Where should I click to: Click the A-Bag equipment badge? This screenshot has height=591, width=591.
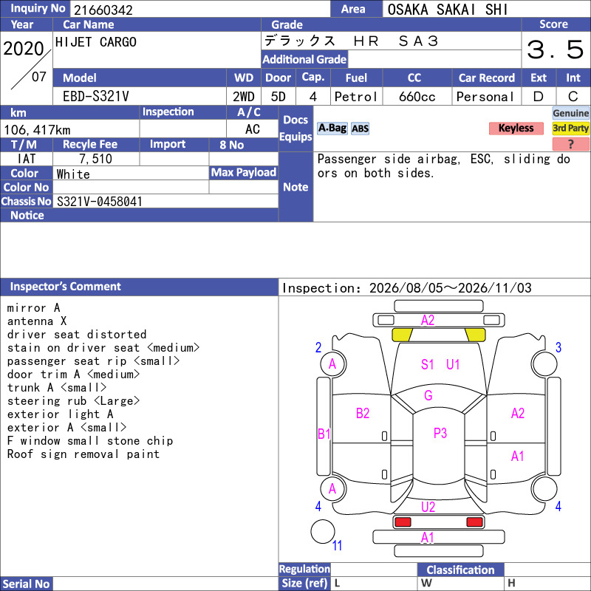tap(332, 129)
